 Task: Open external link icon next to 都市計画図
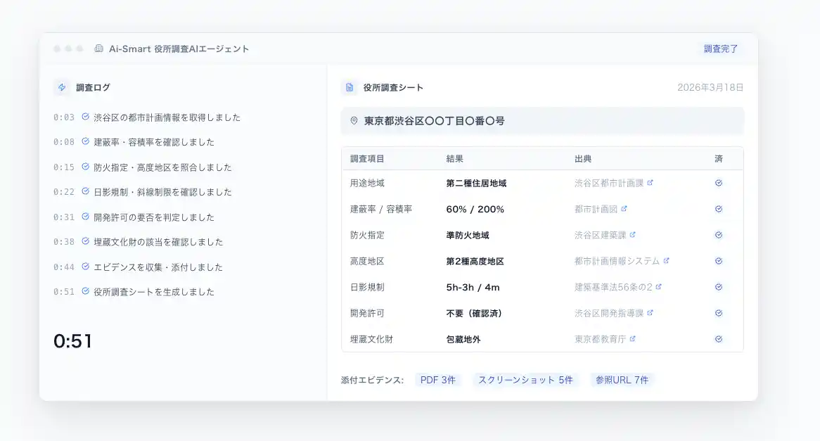(x=624, y=209)
